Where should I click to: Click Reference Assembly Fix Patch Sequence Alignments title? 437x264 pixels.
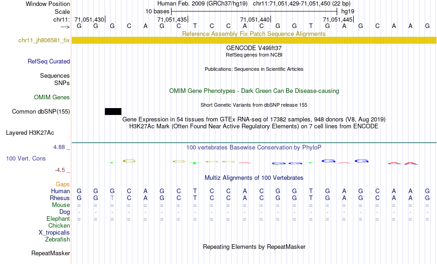(254, 34)
